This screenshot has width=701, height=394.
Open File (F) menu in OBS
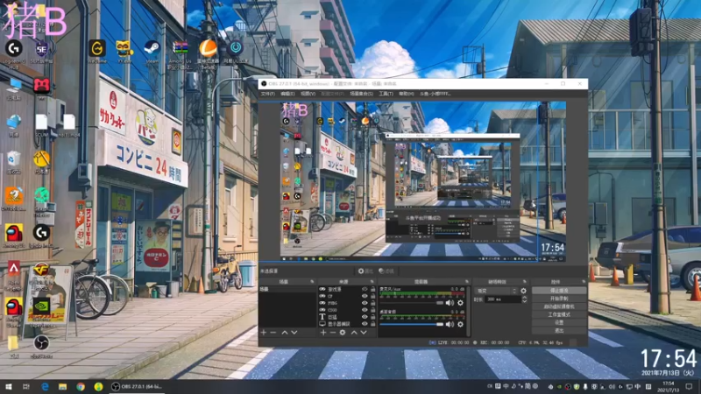[268, 94]
